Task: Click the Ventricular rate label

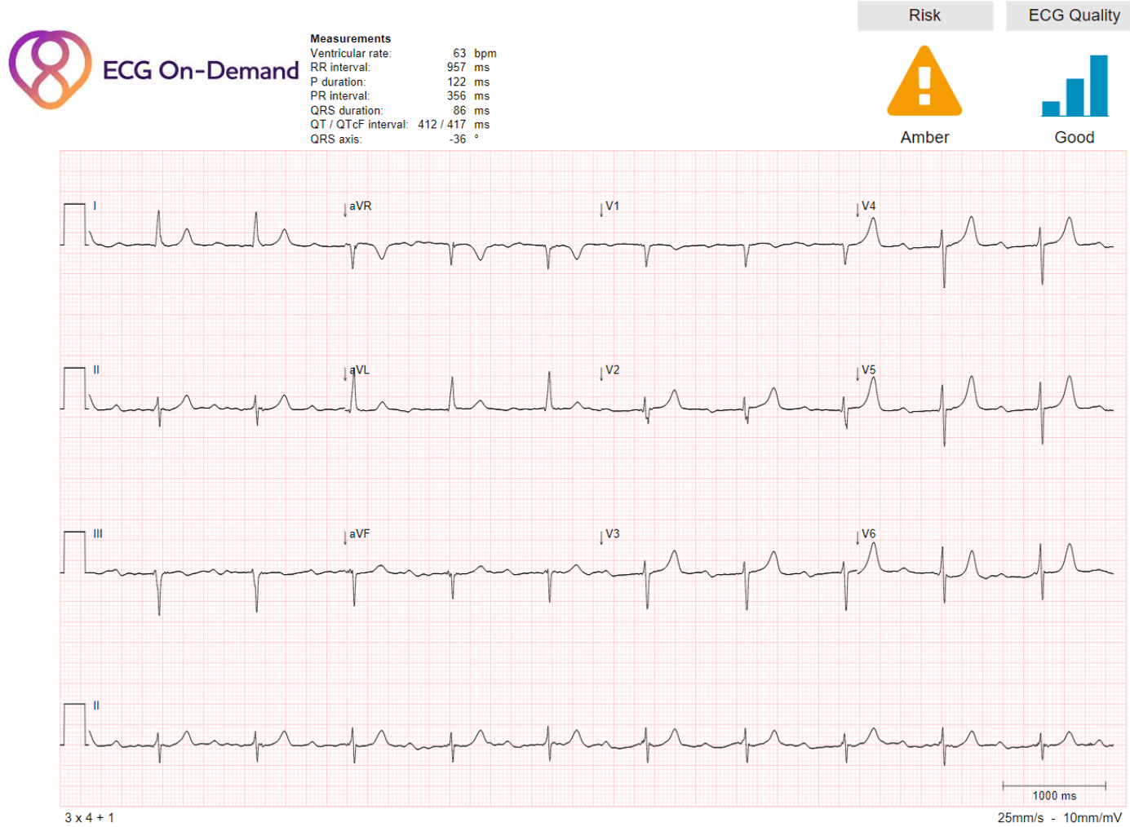Action: [351, 53]
